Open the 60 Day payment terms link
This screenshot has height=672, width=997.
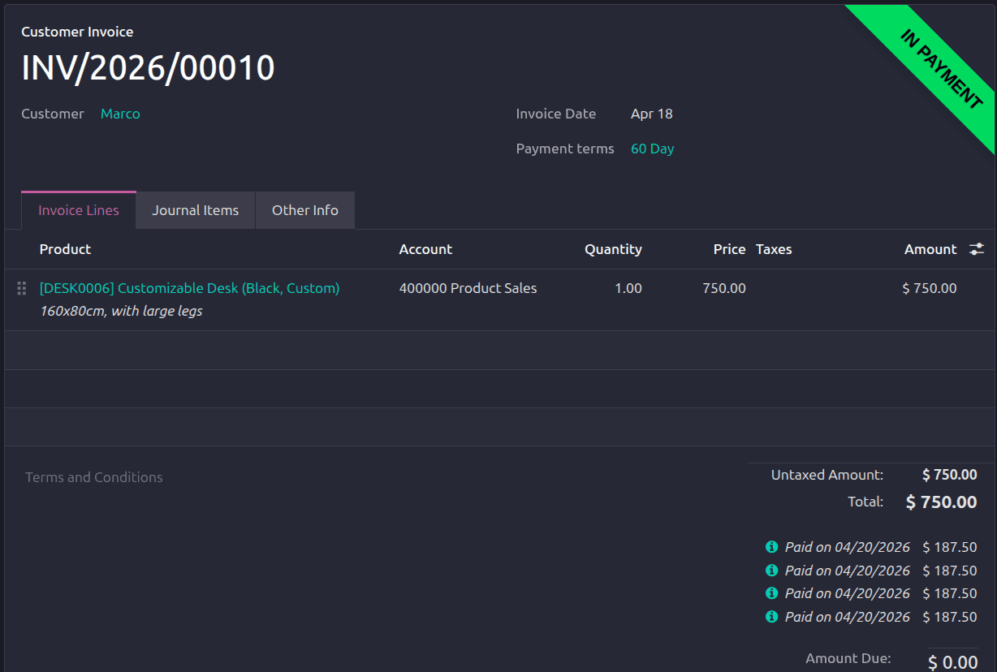(x=652, y=149)
